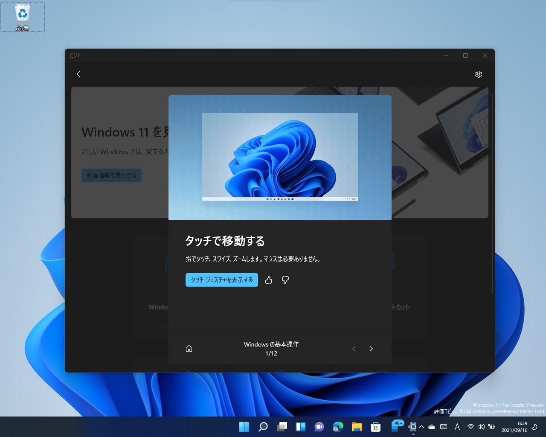Launch Microsoft Edge from the taskbar
The height and width of the screenshot is (437, 546).
[x=338, y=426]
